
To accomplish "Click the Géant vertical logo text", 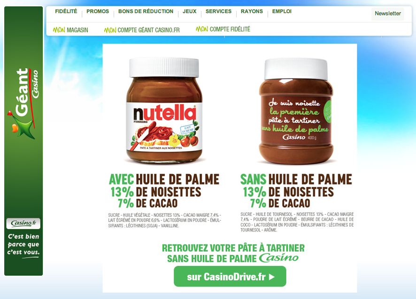I will coord(22,92).
